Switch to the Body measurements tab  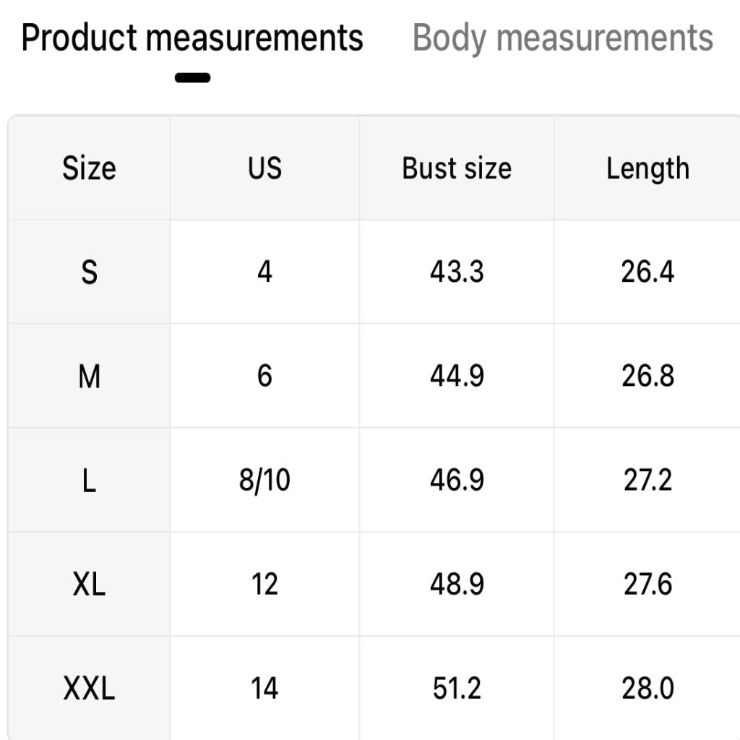(x=562, y=39)
